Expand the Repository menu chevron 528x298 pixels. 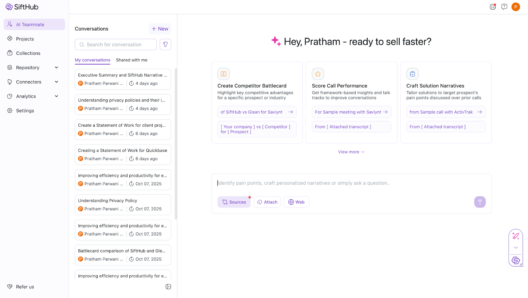[x=56, y=68]
